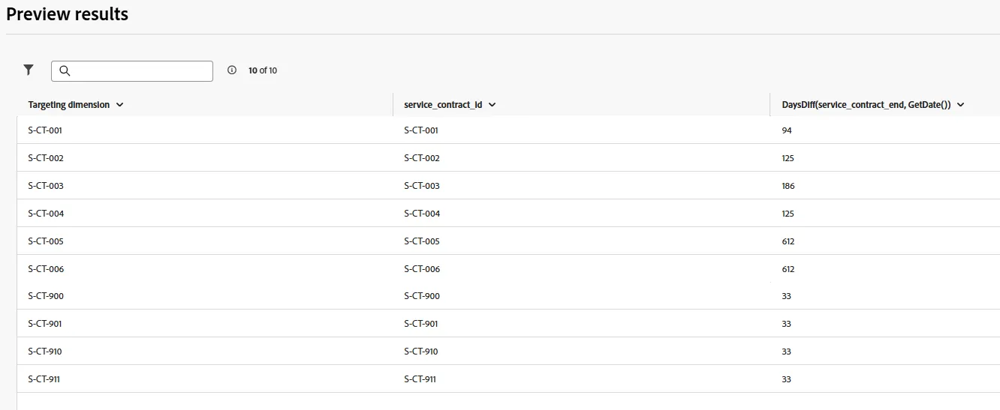Select the value 33 in the S-CT-900 row
This screenshot has height=410, width=1000.
(787, 296)
